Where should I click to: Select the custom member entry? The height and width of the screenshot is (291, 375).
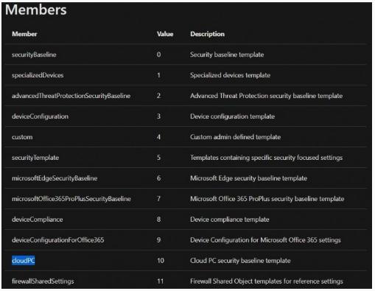[22, 137]
